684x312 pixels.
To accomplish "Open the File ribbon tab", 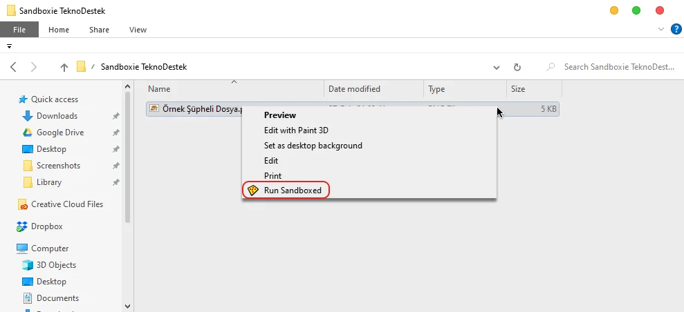I will pos(19,30).
